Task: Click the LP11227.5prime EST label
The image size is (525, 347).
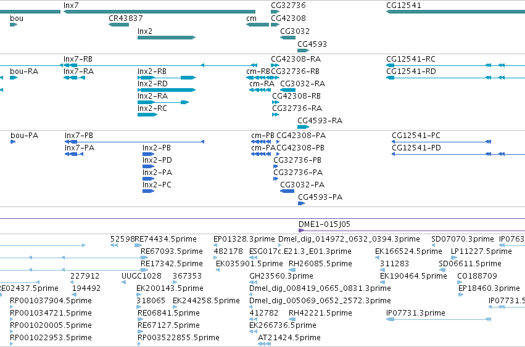Action: [481, 251]
